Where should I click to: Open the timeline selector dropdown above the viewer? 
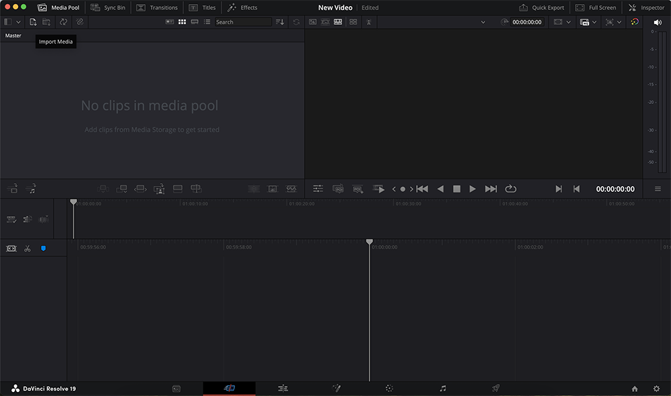(483, 21)
